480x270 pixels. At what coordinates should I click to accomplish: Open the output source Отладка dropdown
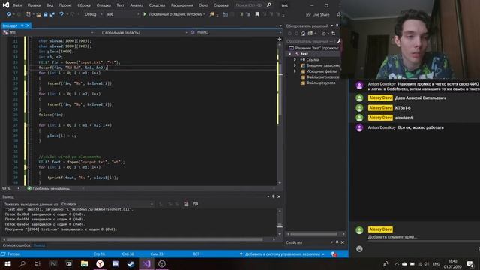click(106, 204)
